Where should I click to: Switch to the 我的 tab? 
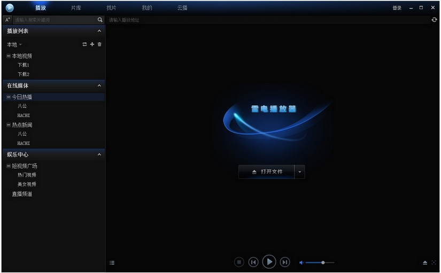tap(147, 8)
